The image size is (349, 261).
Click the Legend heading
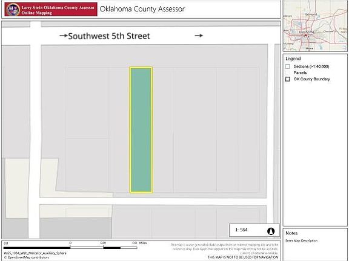click(293, 59)
